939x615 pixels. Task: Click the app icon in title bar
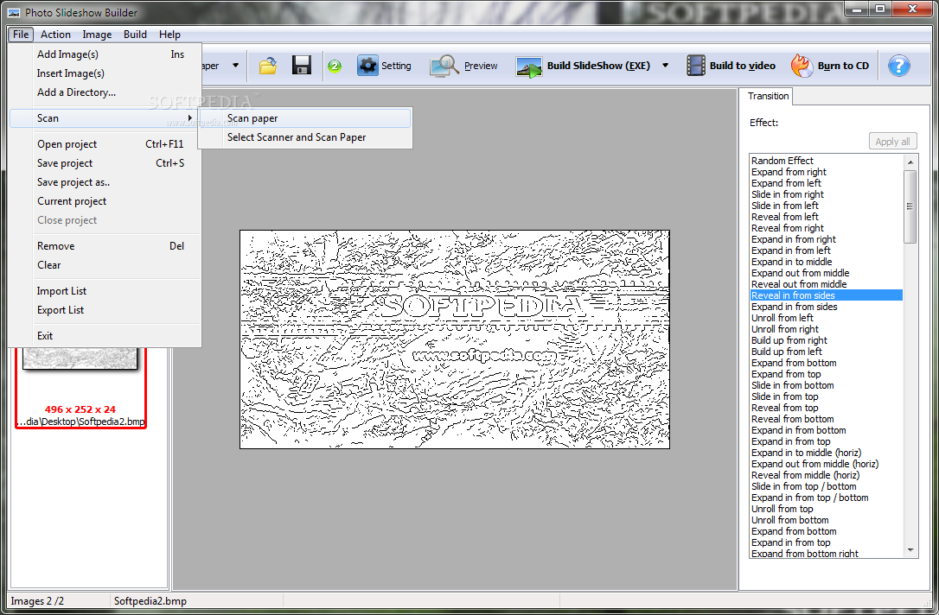click(x=13, y=13)
